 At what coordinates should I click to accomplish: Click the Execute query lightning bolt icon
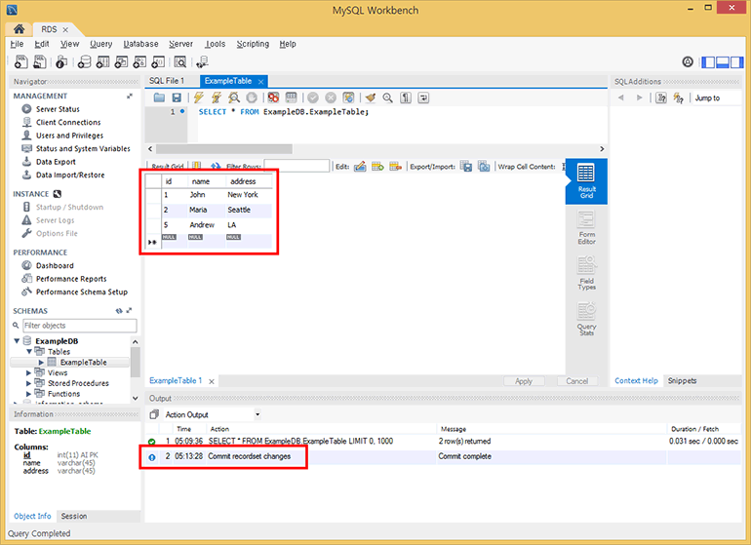click(199, 98)
